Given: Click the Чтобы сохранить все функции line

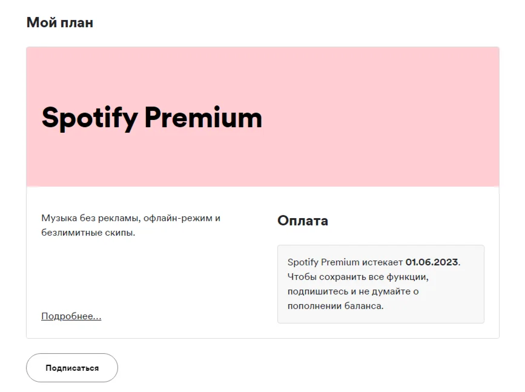Looking at the screenshot, I should coord(362,276).
